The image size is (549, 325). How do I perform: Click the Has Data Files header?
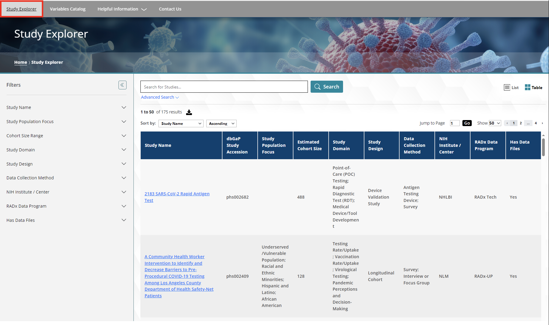click(x=523, y=145)
